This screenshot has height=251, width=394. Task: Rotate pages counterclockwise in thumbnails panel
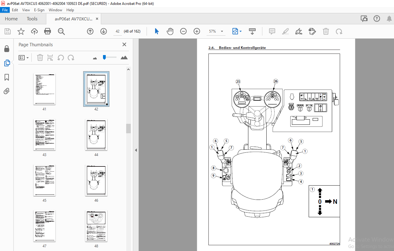click(61, 58)
